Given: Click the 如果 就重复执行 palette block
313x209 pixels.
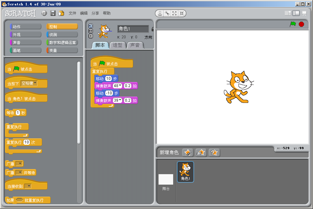Looking at the screenshot, I should point(28,200).
